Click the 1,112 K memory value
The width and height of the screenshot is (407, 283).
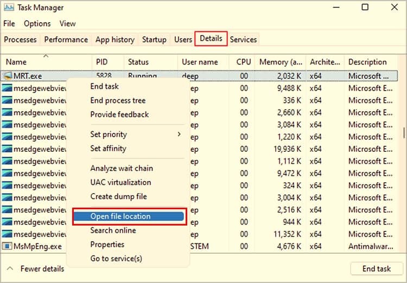tap(289, 162)
